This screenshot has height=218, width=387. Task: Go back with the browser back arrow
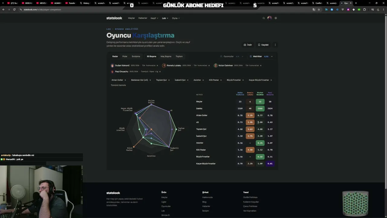pos(3,9)
